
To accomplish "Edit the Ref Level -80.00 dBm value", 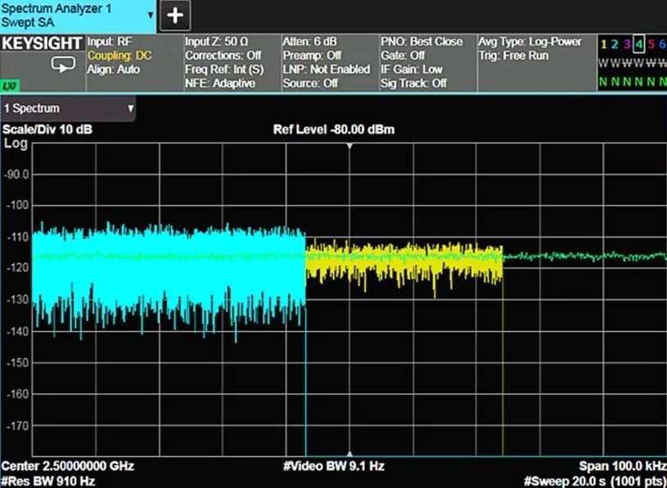I will (333, 129).
